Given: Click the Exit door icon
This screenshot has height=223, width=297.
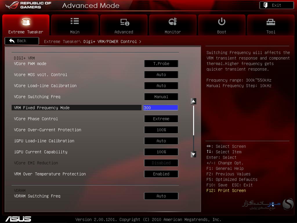Looking at the screenshot, I should click(x=266, y=5).
